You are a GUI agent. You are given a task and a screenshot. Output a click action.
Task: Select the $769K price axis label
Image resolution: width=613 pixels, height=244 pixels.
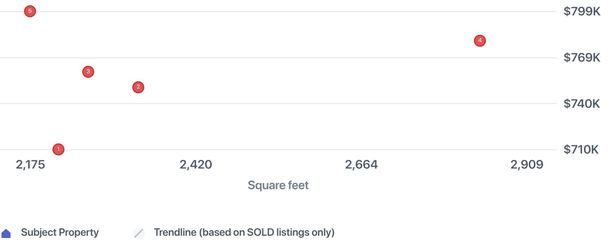coord(582,57)
